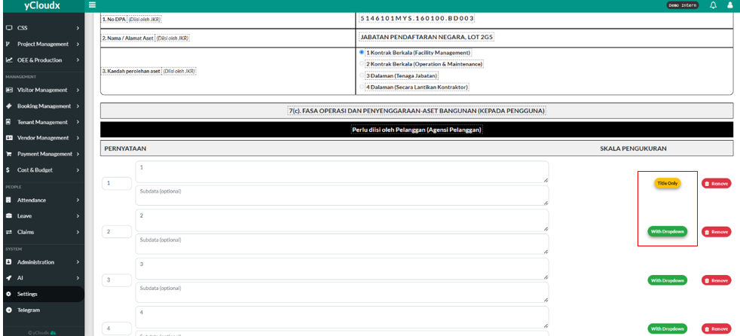The width and height of the screenshot is (740, 336).
Task: Expand Vendor Management submenu chevron
Action: coord(78,138)
